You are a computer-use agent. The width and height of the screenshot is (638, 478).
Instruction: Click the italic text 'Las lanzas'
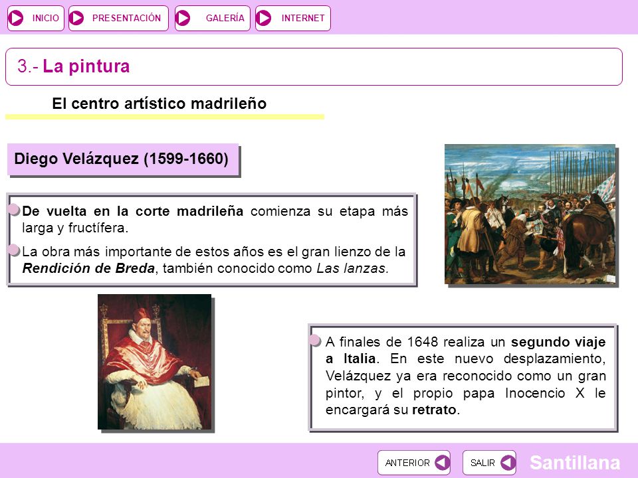coord(351,268)
